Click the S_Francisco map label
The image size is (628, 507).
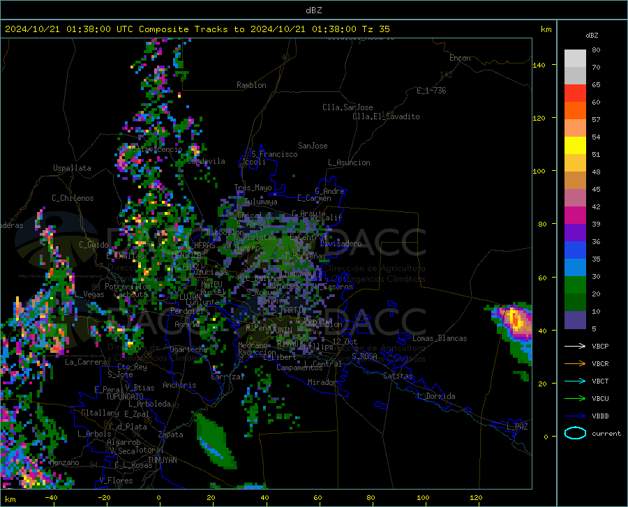pyautogui.click(x=274, y=154)
